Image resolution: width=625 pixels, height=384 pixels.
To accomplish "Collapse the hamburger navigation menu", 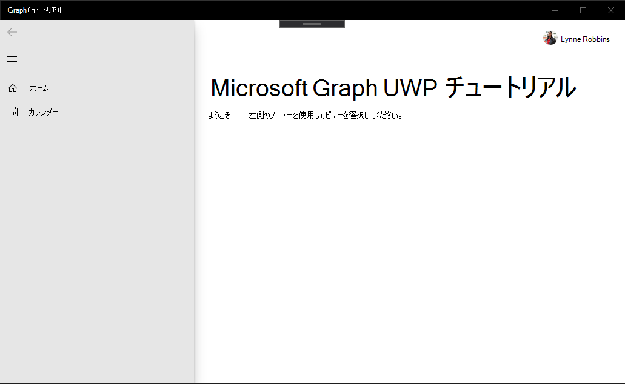I will (12, 59).
